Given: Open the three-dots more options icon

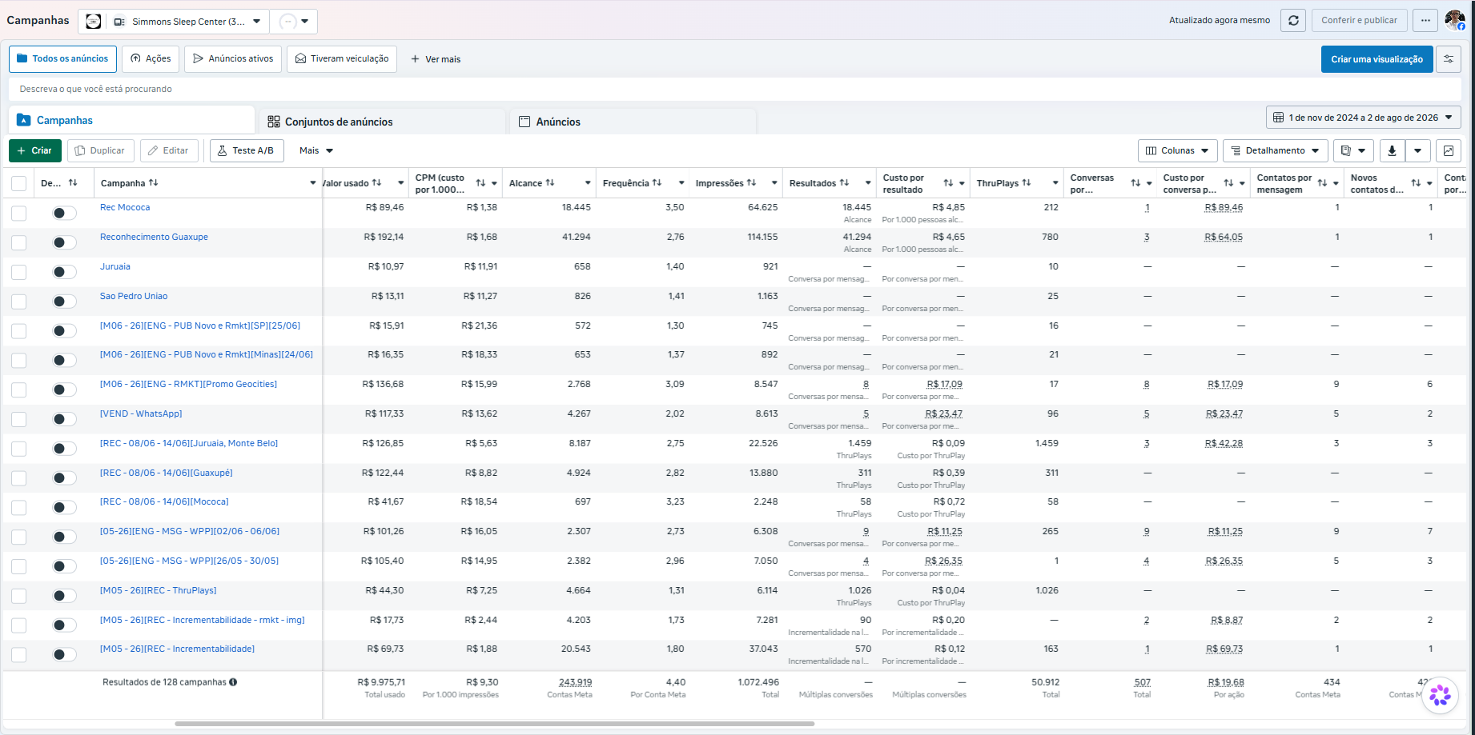Looking at the screenshot, I should (x=1425, y=21).
